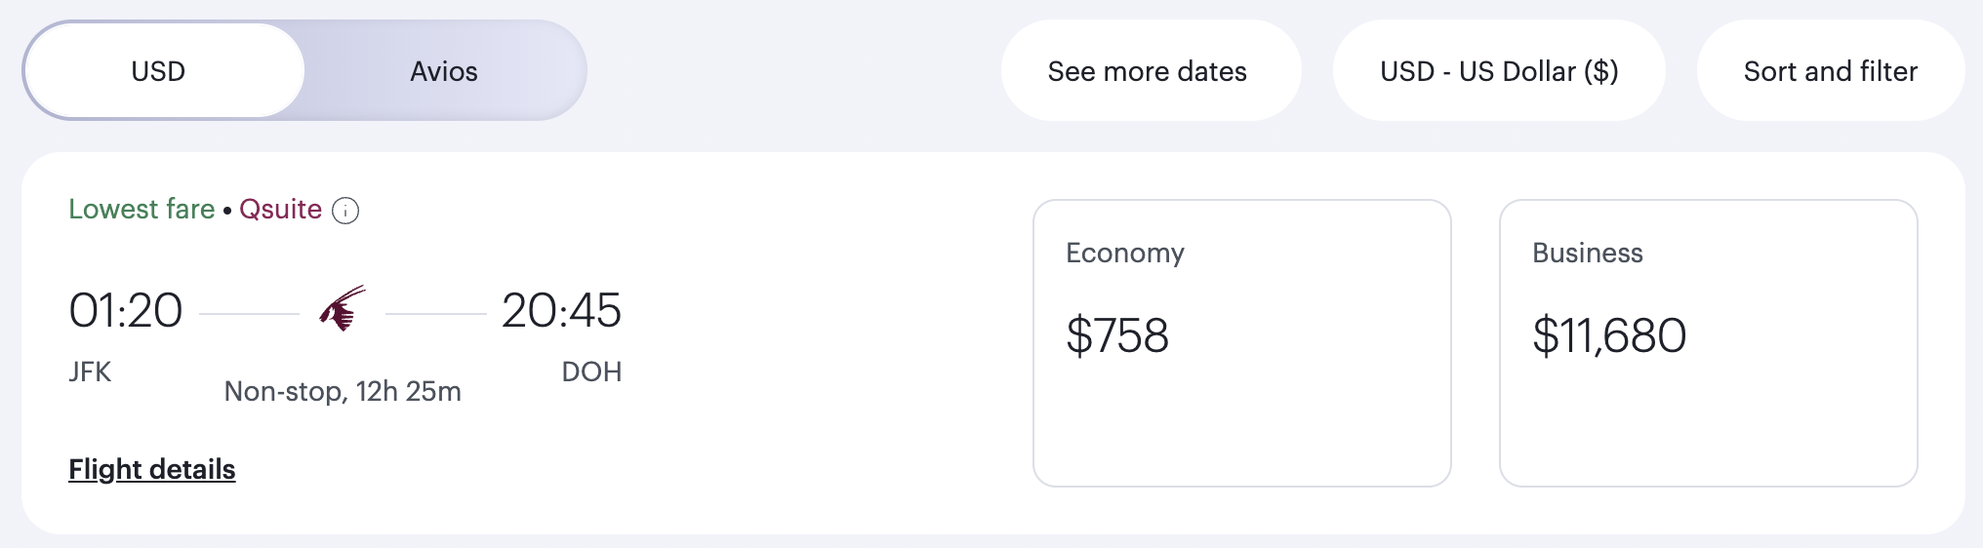Image resolution: width=1983 pixels, height=548 pixels.
Task: Open the Flight details link
Action: (x=152, y=469)
